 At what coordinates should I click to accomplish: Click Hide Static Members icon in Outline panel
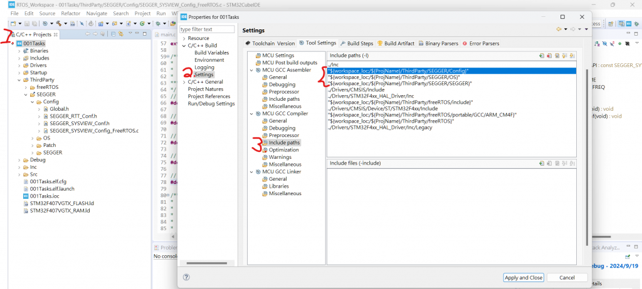[613, 43]
